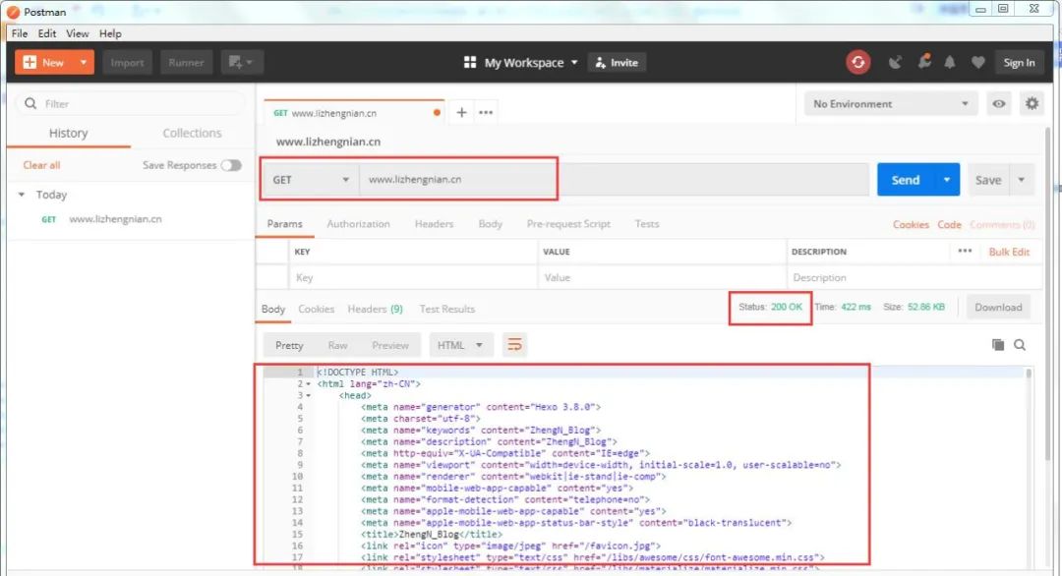Collapse the Today history group
Screen dimensions: 1062x576
pos(21,195)
